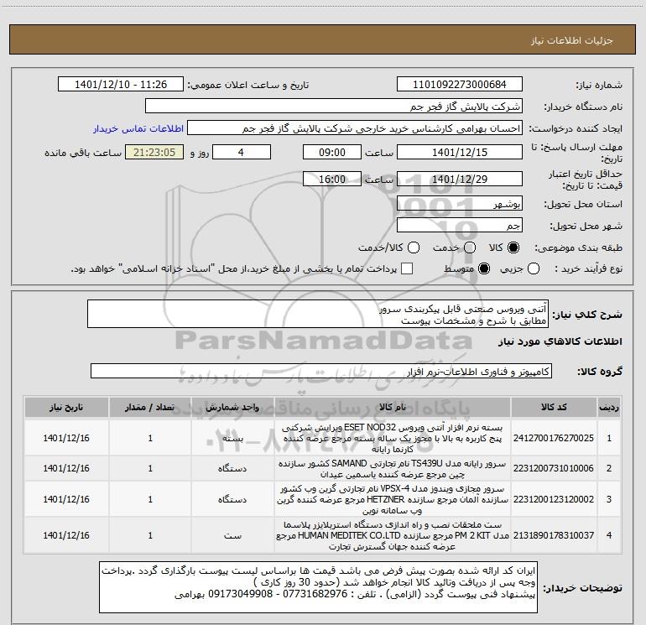
Task: Click the اطلاعات کالاهای مورد نیاز heading
Action: [560, 341]
